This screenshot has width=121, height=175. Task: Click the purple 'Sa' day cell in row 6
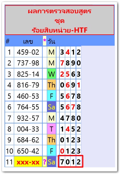(x=51, y=107)
